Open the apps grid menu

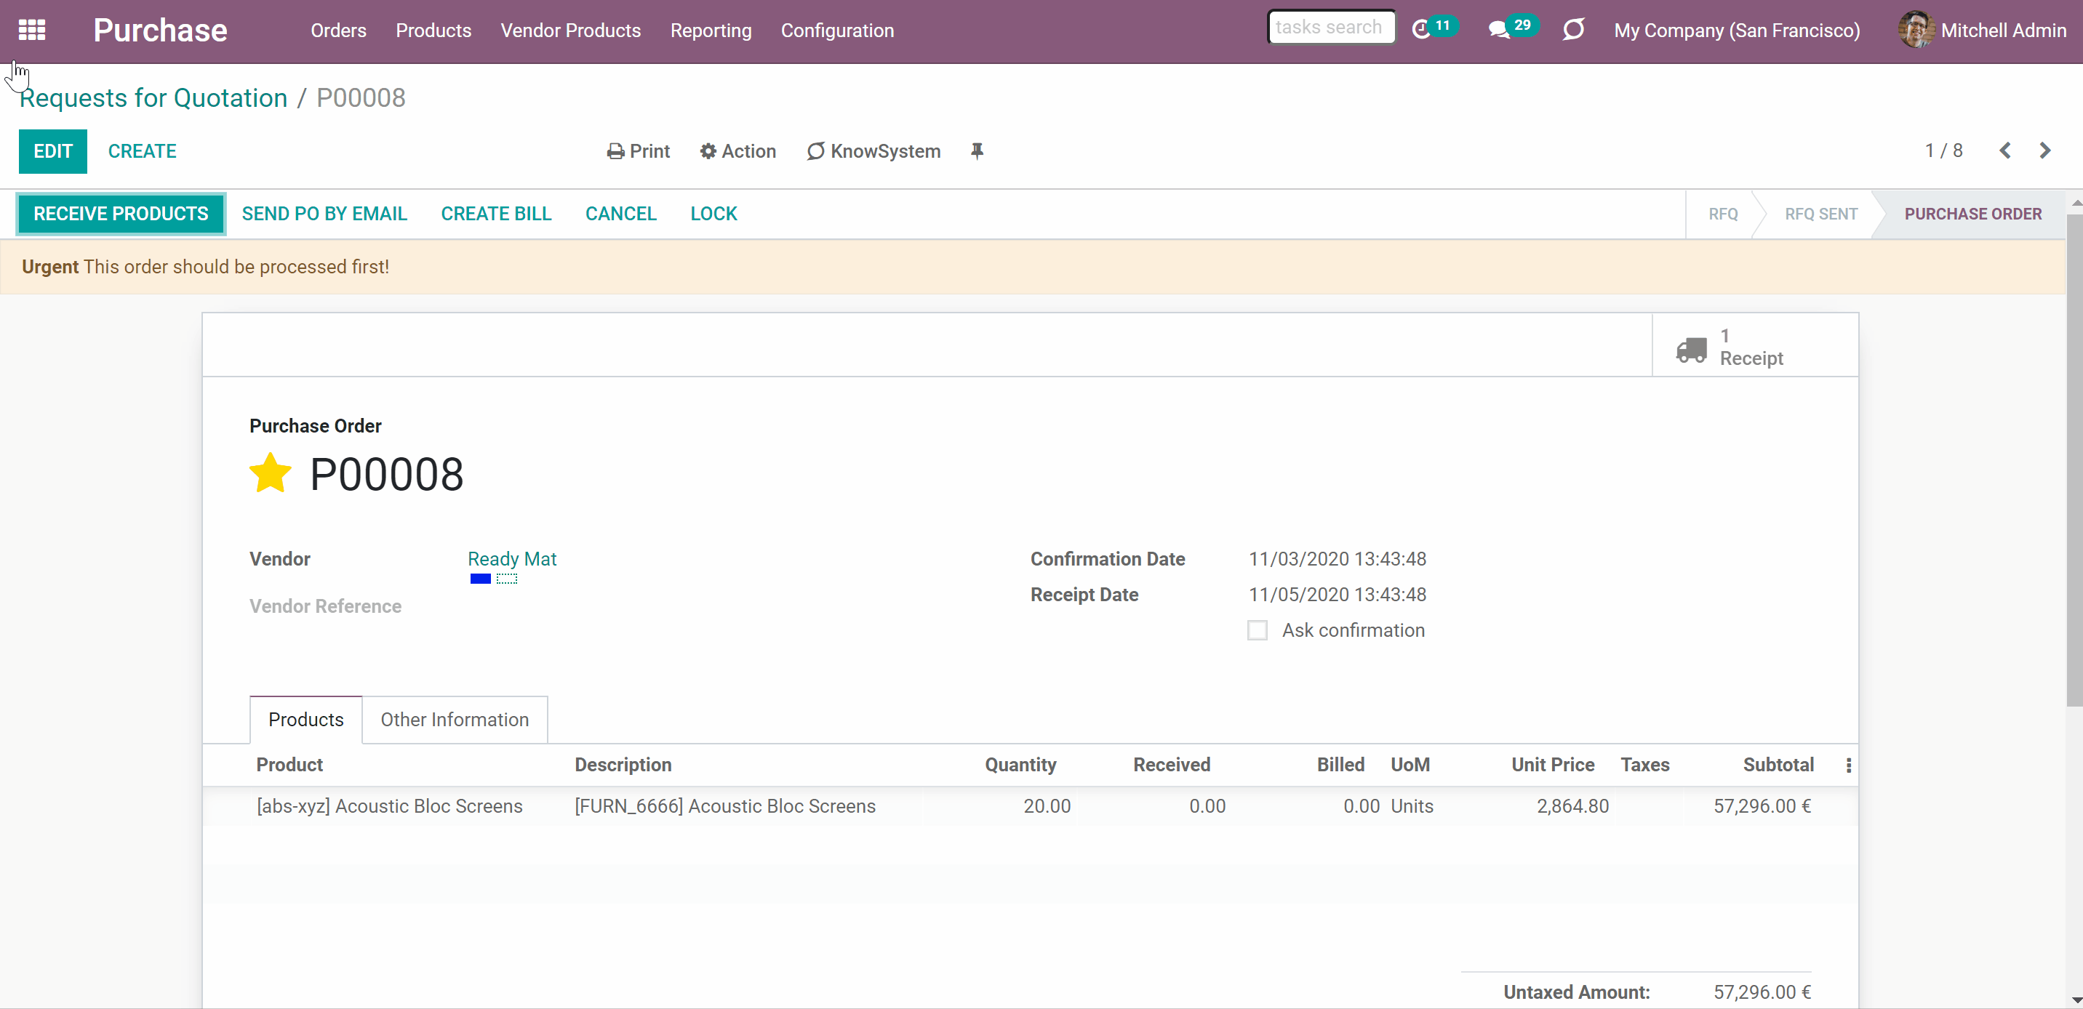31,30
